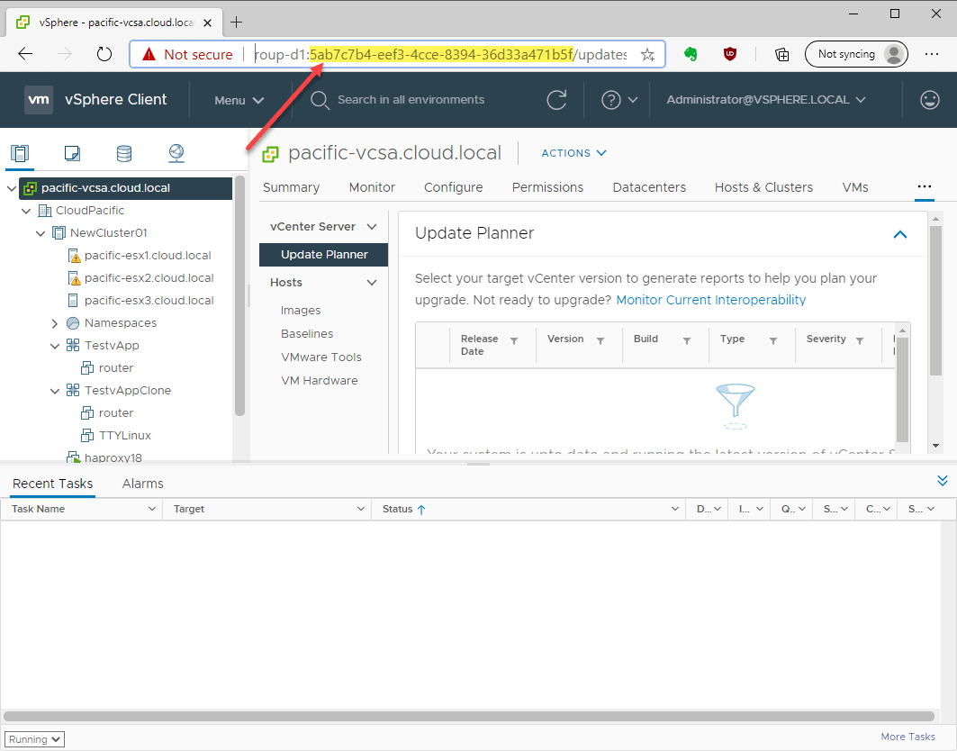Switch to the Hosts & Clusters tab
This screenshot has width=957, height=751.
(x=763, y=187)
